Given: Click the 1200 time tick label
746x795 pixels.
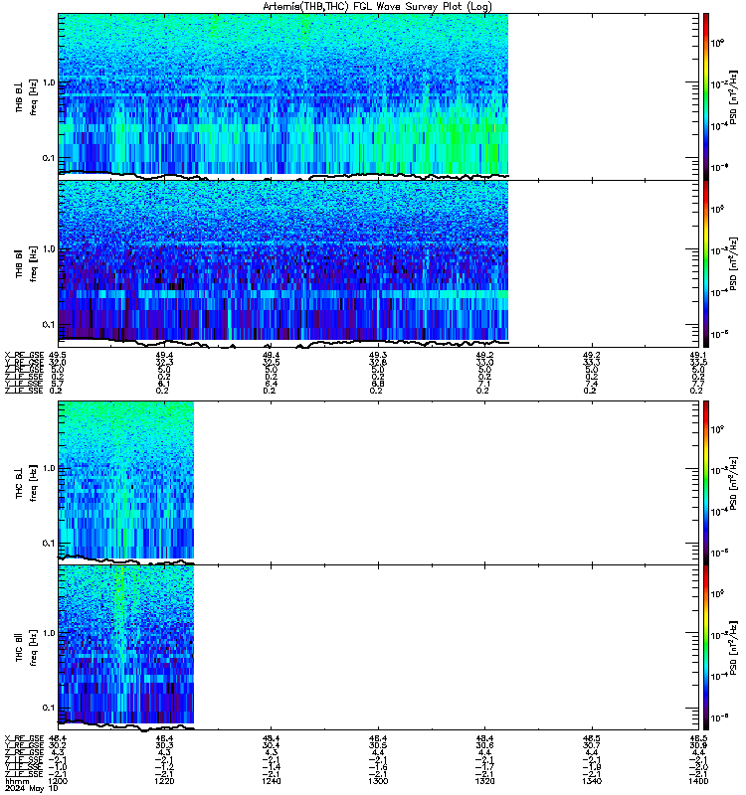Looking at the screenshot, I should pos(57,781).
